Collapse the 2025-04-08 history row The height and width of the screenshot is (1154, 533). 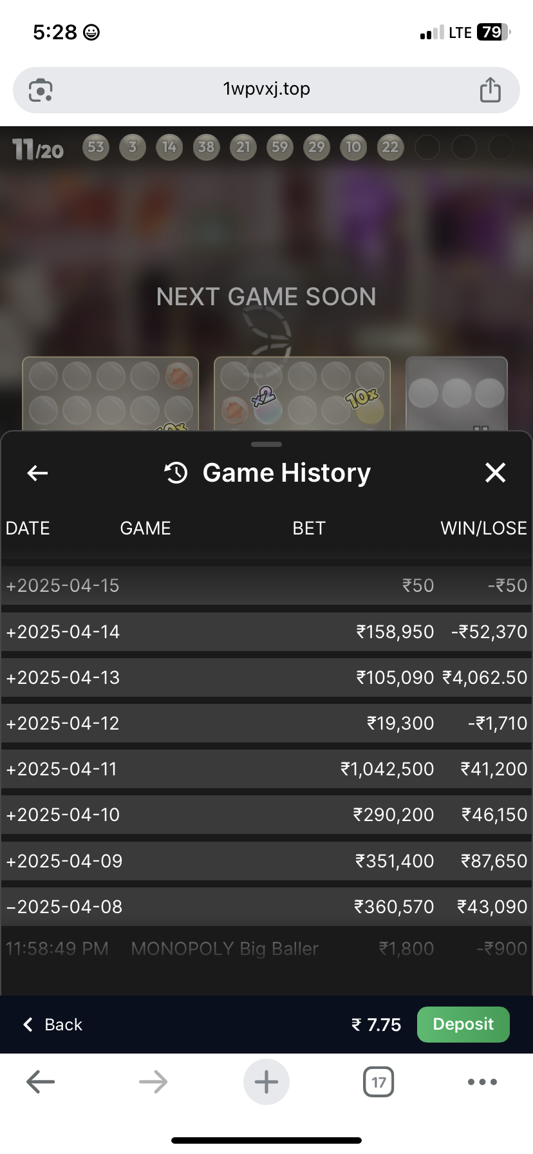pos(64,907)
